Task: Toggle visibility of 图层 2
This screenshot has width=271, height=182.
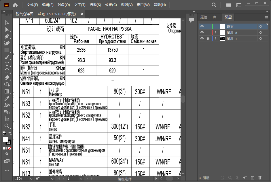Action: pos(202,32)
